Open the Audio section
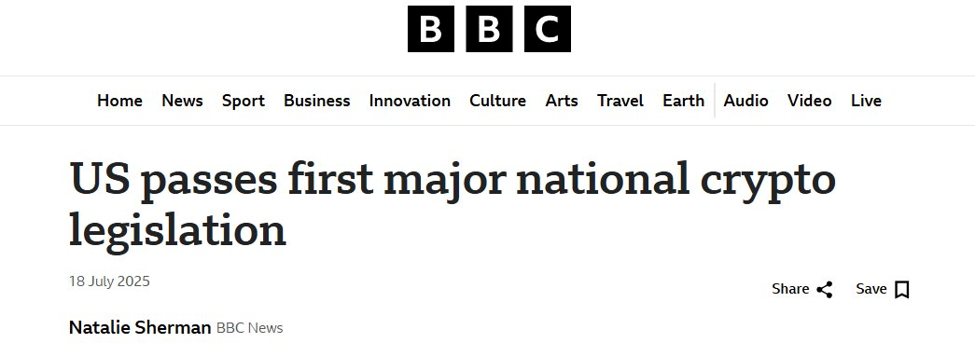Viewport: 975px width, 343px height. coord(745,101)
